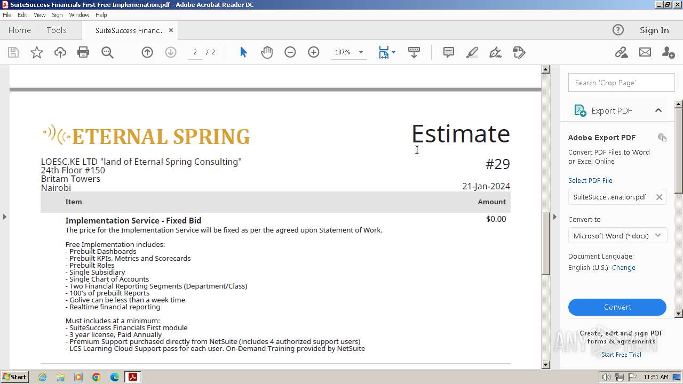Open the View menu
This screenshot has height=384, width=683.
[39, 15]
